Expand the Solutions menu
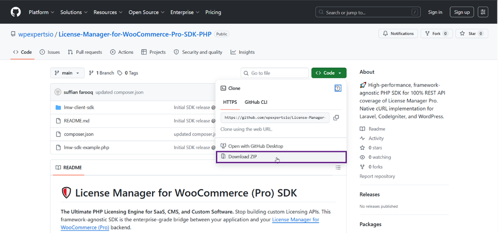The height and width of the screenshot is (233, 498). 74,12
